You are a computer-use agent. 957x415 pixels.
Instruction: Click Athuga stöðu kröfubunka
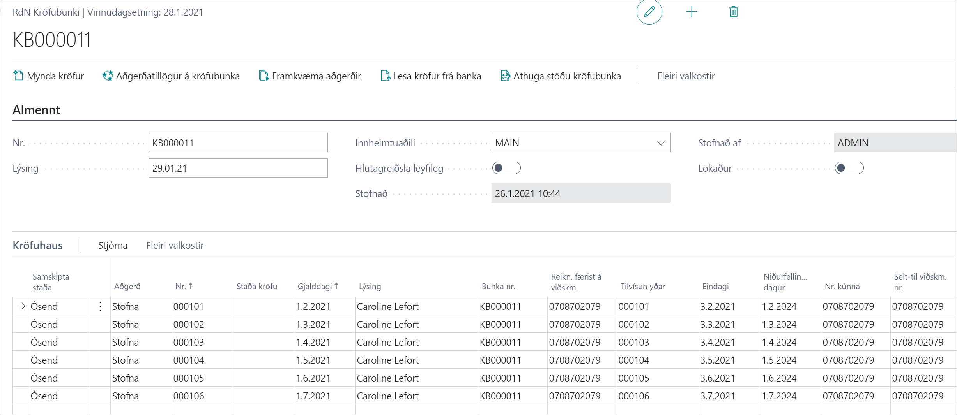pyautogui.click(x=561, y=76)
